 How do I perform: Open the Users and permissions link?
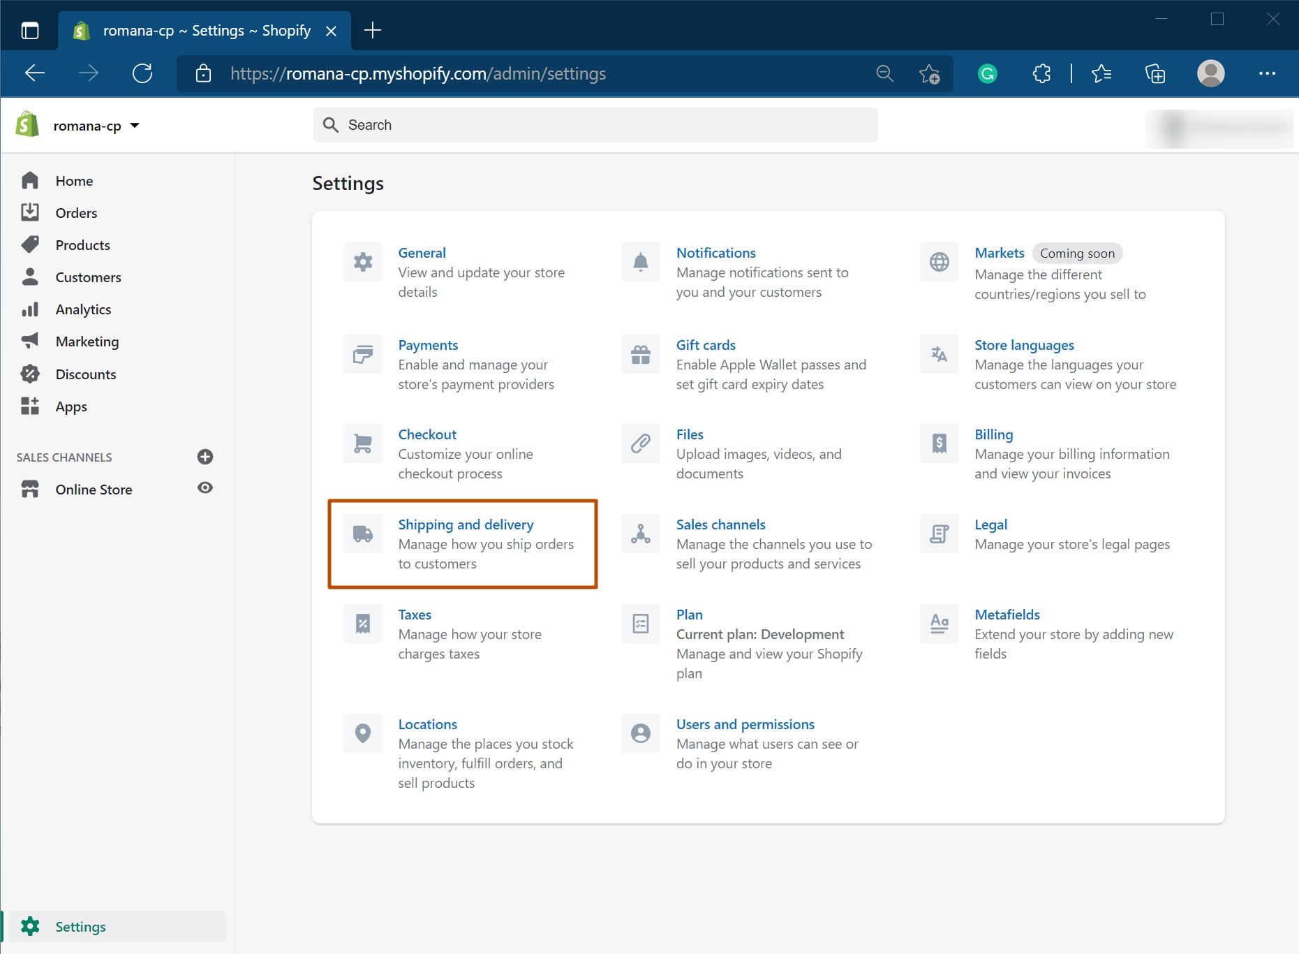pos(745,724)
